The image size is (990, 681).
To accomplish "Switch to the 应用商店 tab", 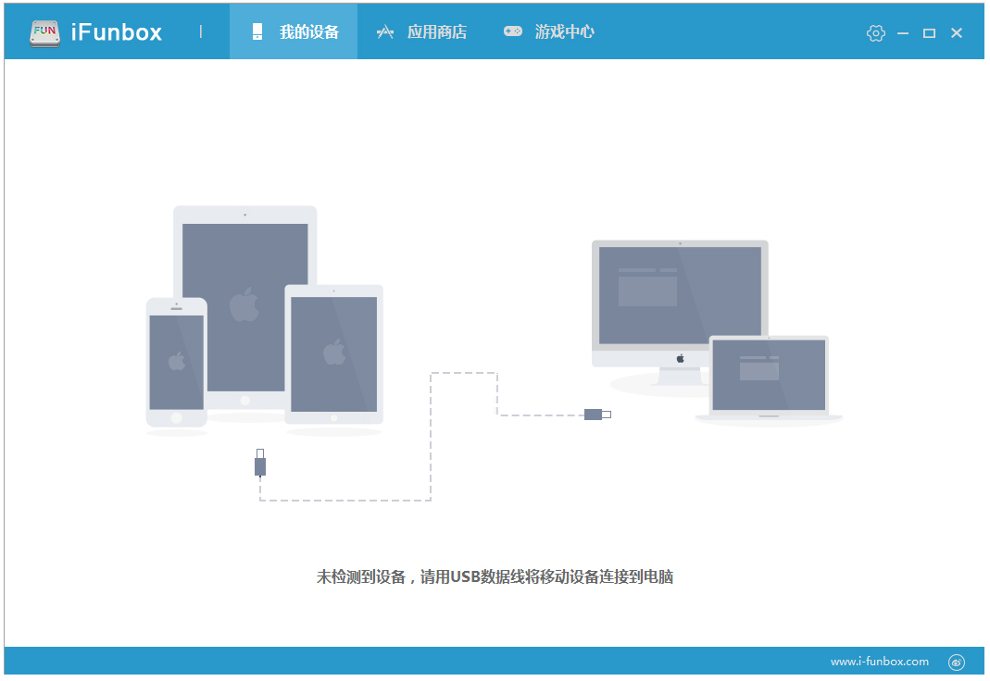I will coord(422,31).
